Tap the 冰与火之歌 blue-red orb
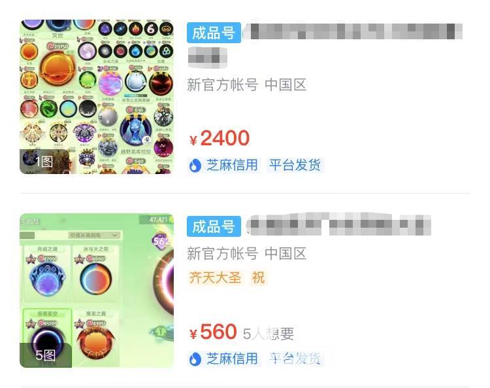This screenshot has width=490, height=388. [95, 279]
